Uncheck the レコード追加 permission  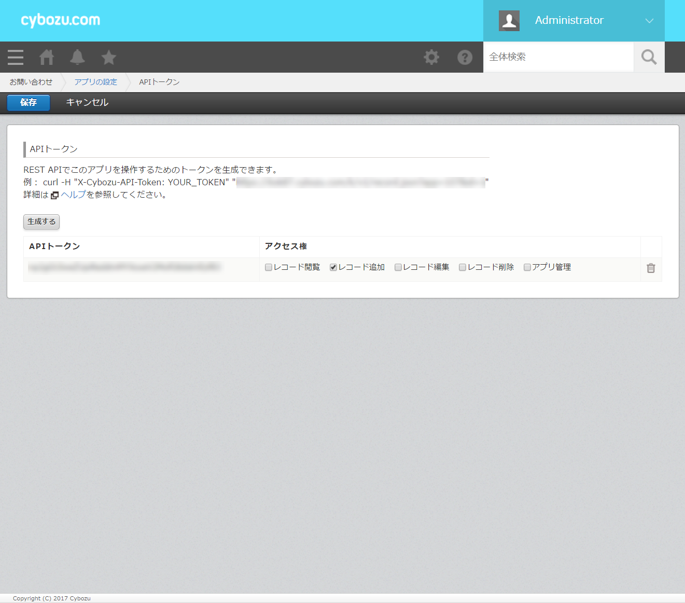(333, 267)
